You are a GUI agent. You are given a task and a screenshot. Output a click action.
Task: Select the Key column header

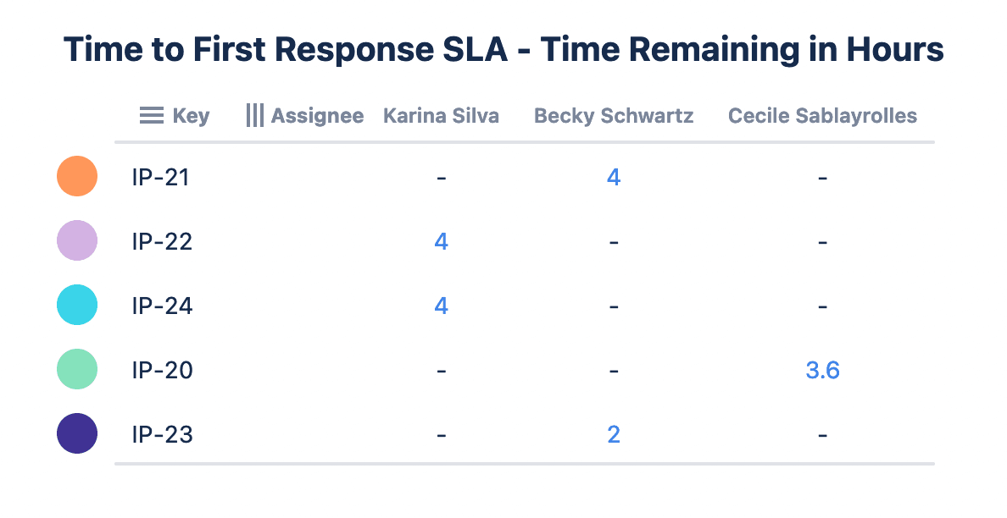191,116
